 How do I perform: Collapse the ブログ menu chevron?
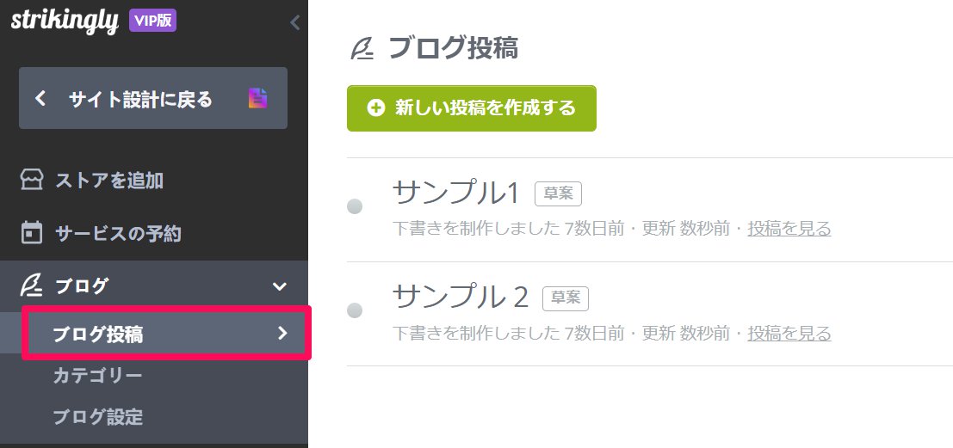[x=280, y=286]
